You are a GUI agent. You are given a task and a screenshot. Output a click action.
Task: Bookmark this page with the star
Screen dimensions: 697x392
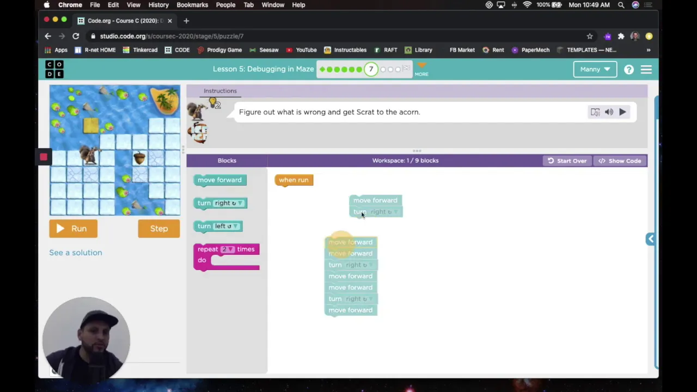[x=590, y=36]
